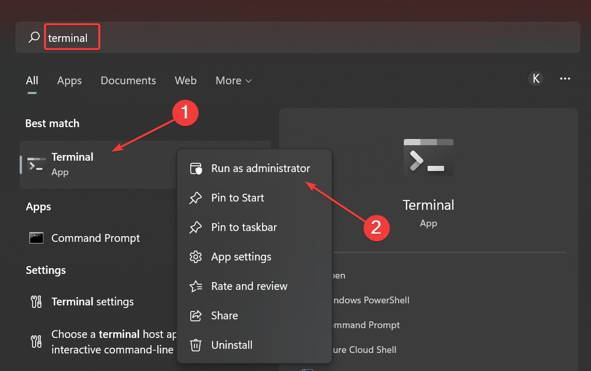Switch to the All tab

point(32,81)
